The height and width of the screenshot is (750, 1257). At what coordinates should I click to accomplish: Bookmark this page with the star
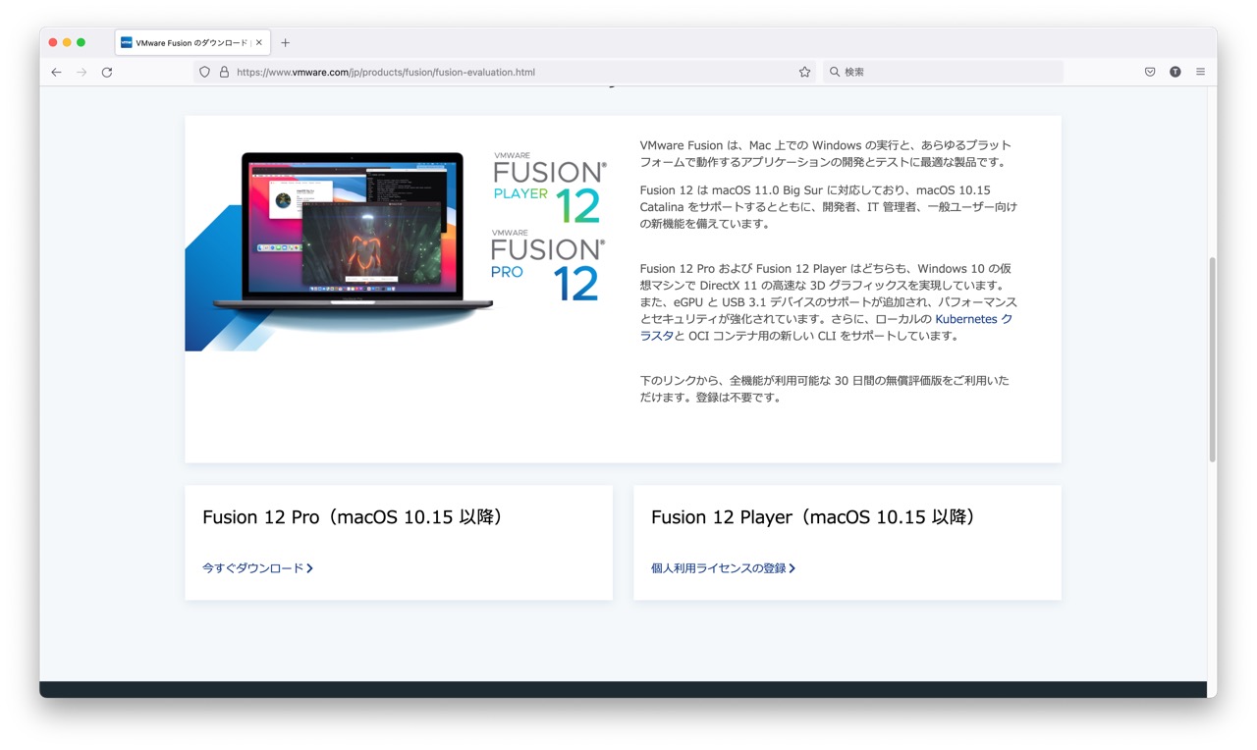(804, 72)
